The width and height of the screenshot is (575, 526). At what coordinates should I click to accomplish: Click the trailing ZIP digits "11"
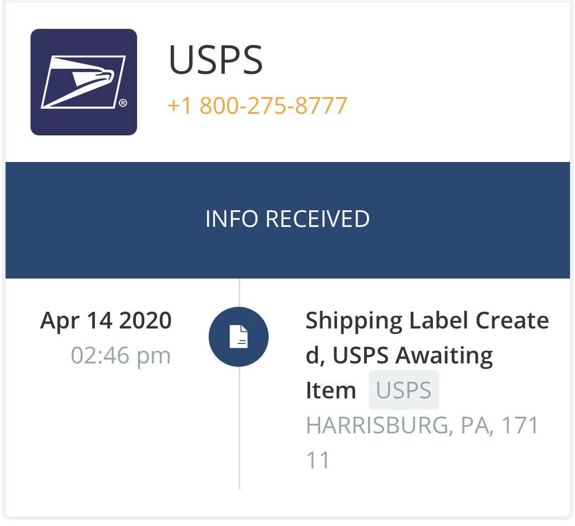tap(318, 461)
